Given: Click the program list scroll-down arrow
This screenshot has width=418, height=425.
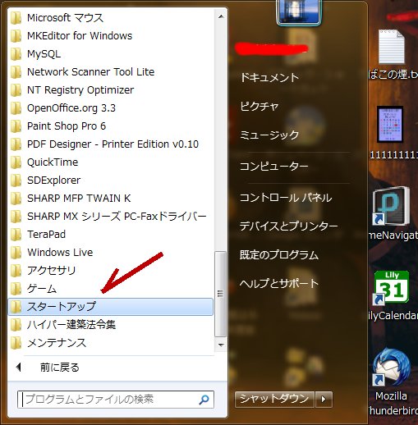Looking at the screenshot, I should click(x=221, y=345).
